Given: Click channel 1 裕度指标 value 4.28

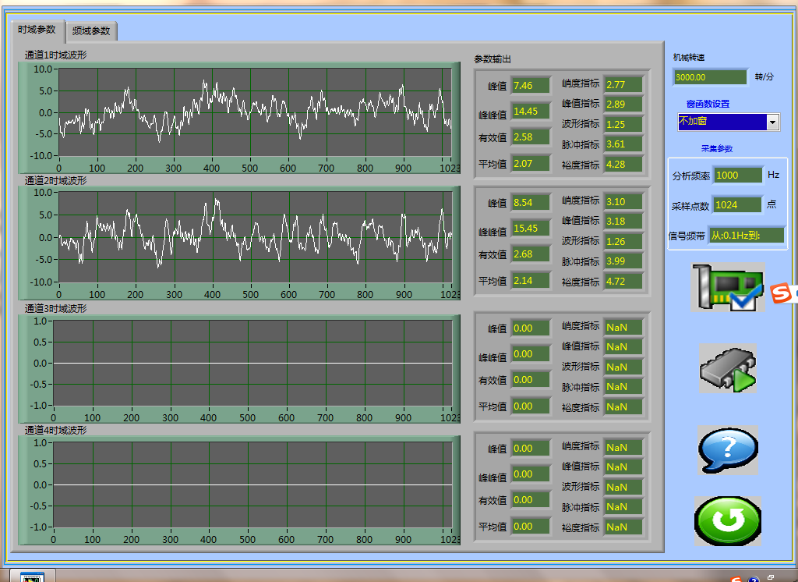Looking at the screenshot, I should point(623,165).
